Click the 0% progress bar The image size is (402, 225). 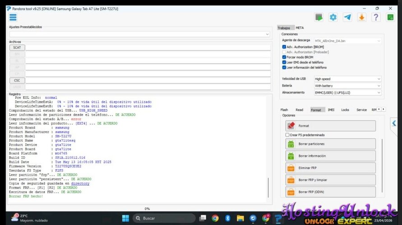pyautogui.click(x=147, y=209)
